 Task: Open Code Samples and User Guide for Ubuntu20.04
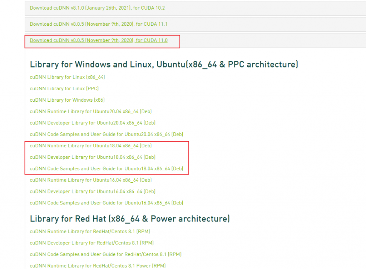tap(107, 134)
